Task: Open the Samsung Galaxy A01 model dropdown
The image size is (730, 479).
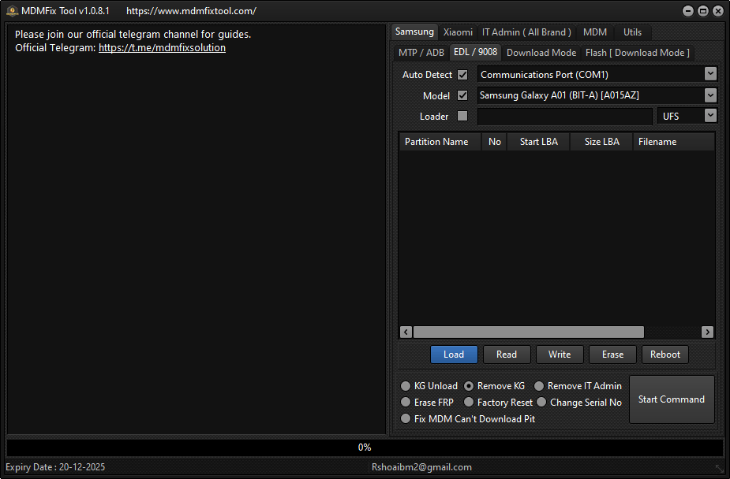Action: coord(709,95)
